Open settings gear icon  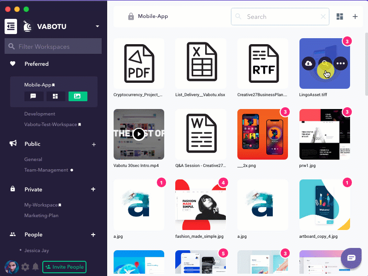coord(25,267)
